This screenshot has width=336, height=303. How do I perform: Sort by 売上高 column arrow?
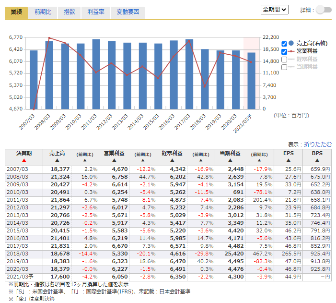[57, 160]
